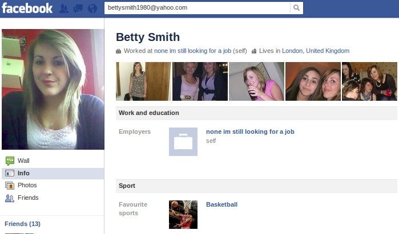
Task: Click the Betty Smith profile name
Action: click(x=148, y=37)
